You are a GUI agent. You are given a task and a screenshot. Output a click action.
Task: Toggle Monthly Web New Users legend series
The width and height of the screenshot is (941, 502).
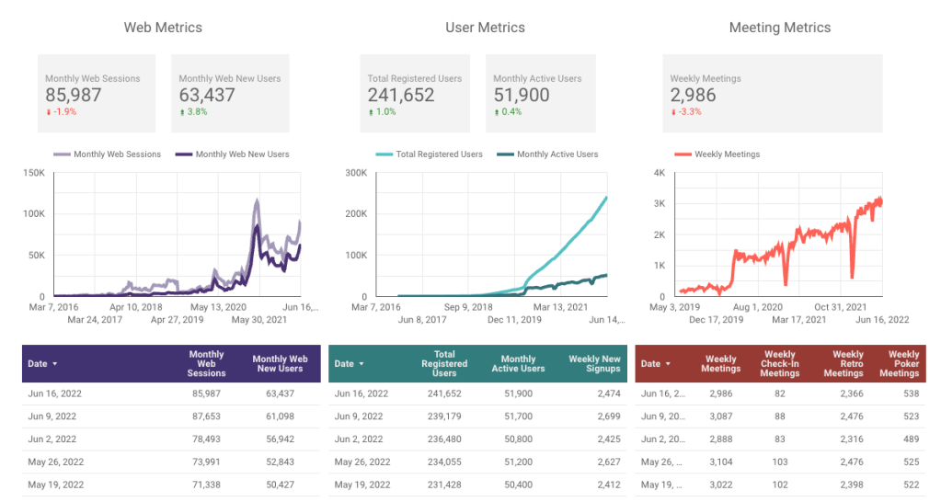[x=232, y=154]
